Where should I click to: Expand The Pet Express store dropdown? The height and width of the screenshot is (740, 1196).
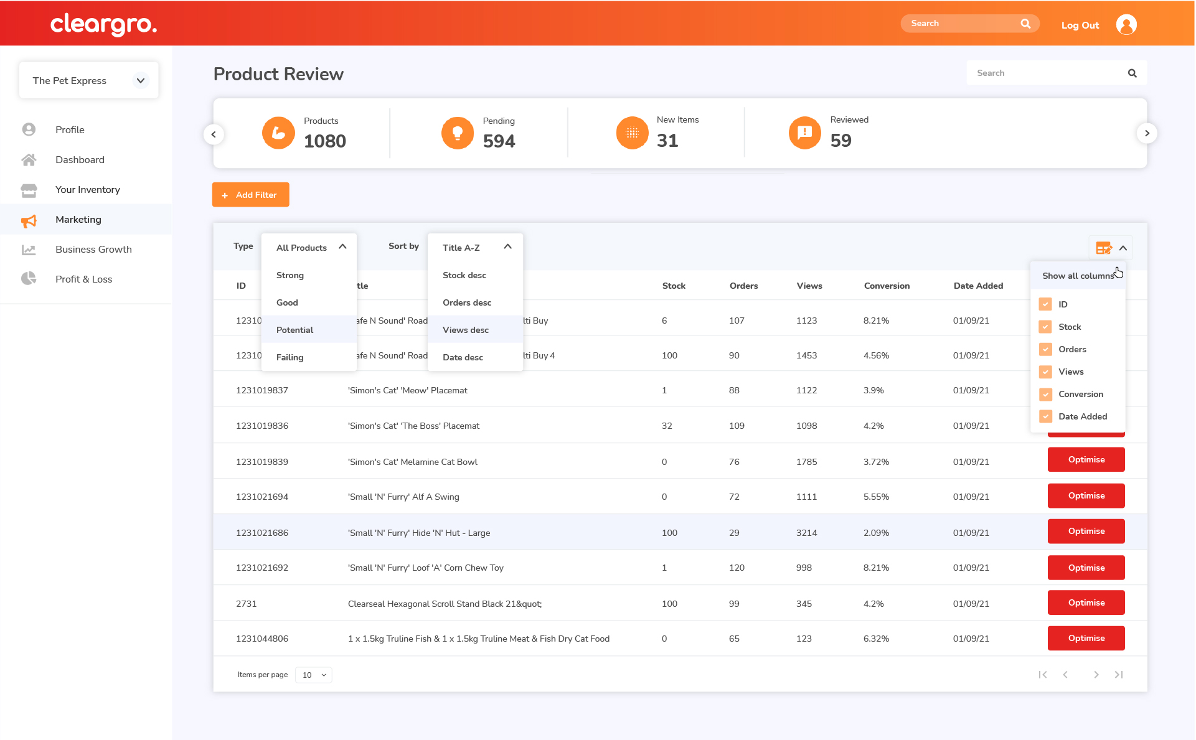click(141, 80)
